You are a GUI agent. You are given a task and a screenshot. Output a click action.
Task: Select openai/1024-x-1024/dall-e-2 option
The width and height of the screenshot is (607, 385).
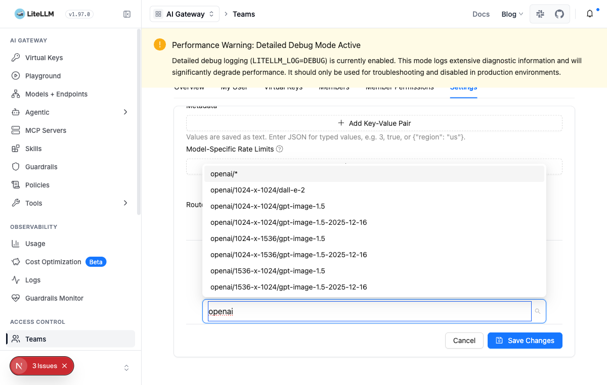[374, 190]
